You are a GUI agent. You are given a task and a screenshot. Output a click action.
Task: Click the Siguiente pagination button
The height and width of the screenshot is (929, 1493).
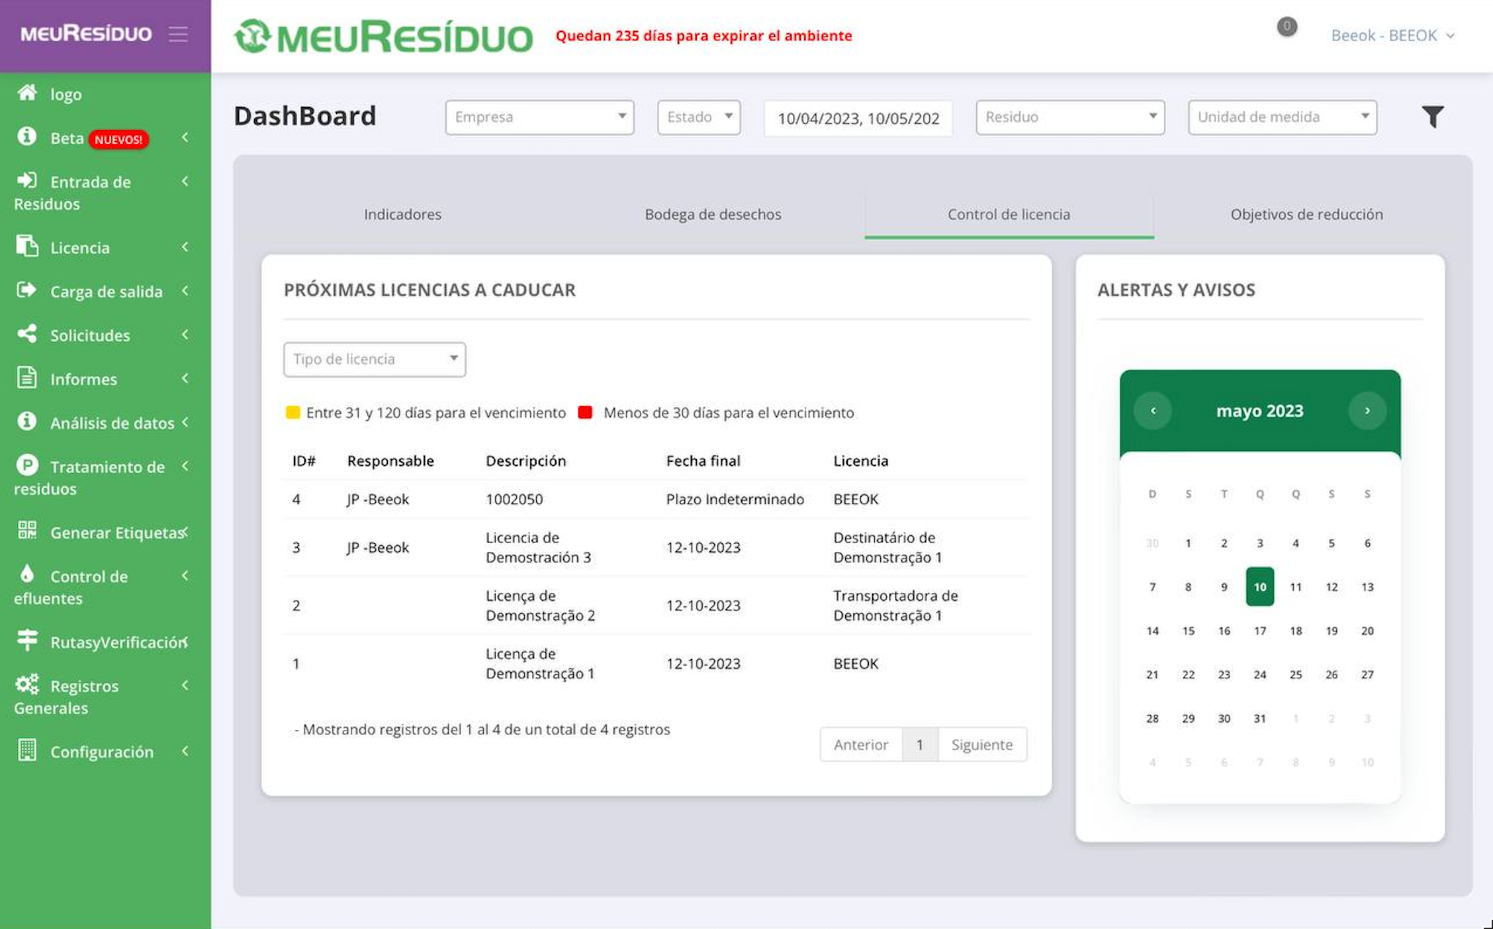(982, 744)
